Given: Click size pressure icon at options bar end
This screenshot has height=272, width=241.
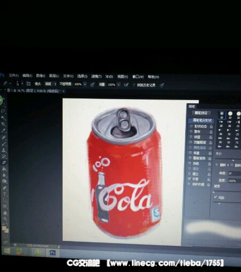Looking at the screenshot, I should click(162, 85).
